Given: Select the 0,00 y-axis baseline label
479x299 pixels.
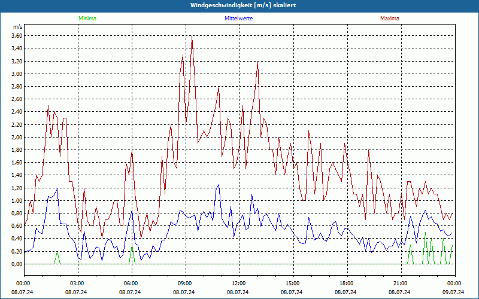Looking at the screenshot, I should [x=17, y=264].
